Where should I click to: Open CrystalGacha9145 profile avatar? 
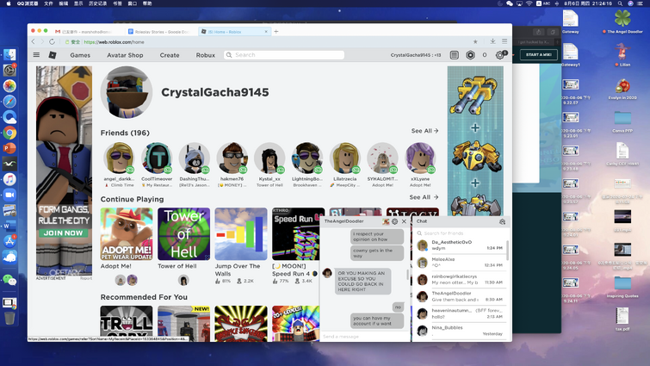click(x=127, y=92)
